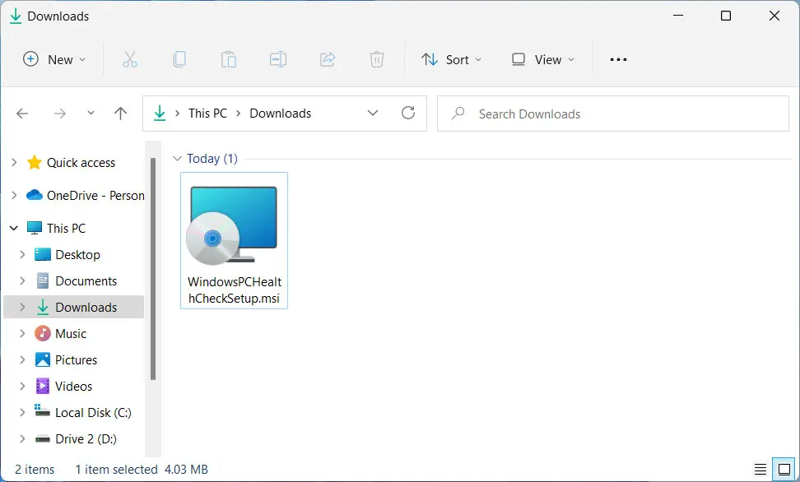800x482 pixels.
Task: Expand the Pictures folder node
Action: pos(22,360)
